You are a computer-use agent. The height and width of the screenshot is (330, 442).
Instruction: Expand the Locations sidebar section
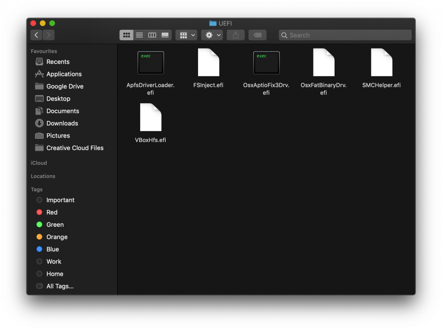tap(43, 176)
